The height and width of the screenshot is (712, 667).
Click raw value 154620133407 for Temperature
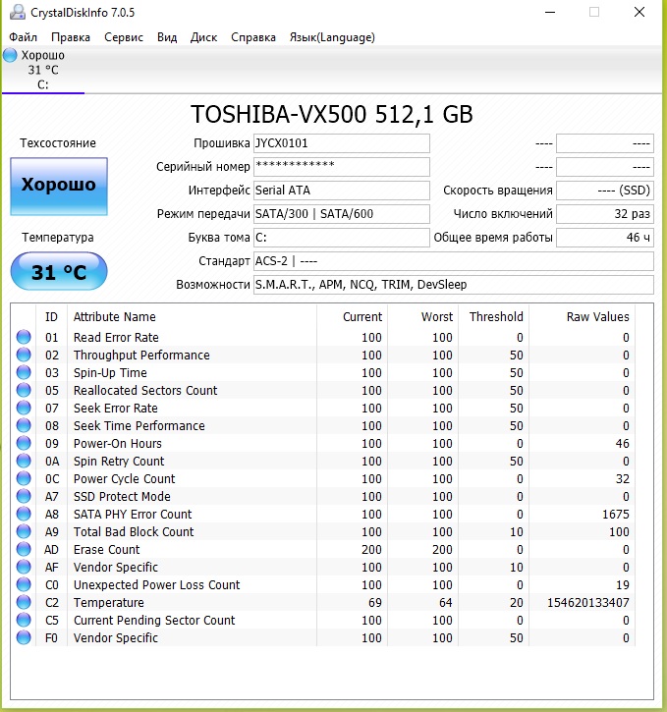pos(588,603)
